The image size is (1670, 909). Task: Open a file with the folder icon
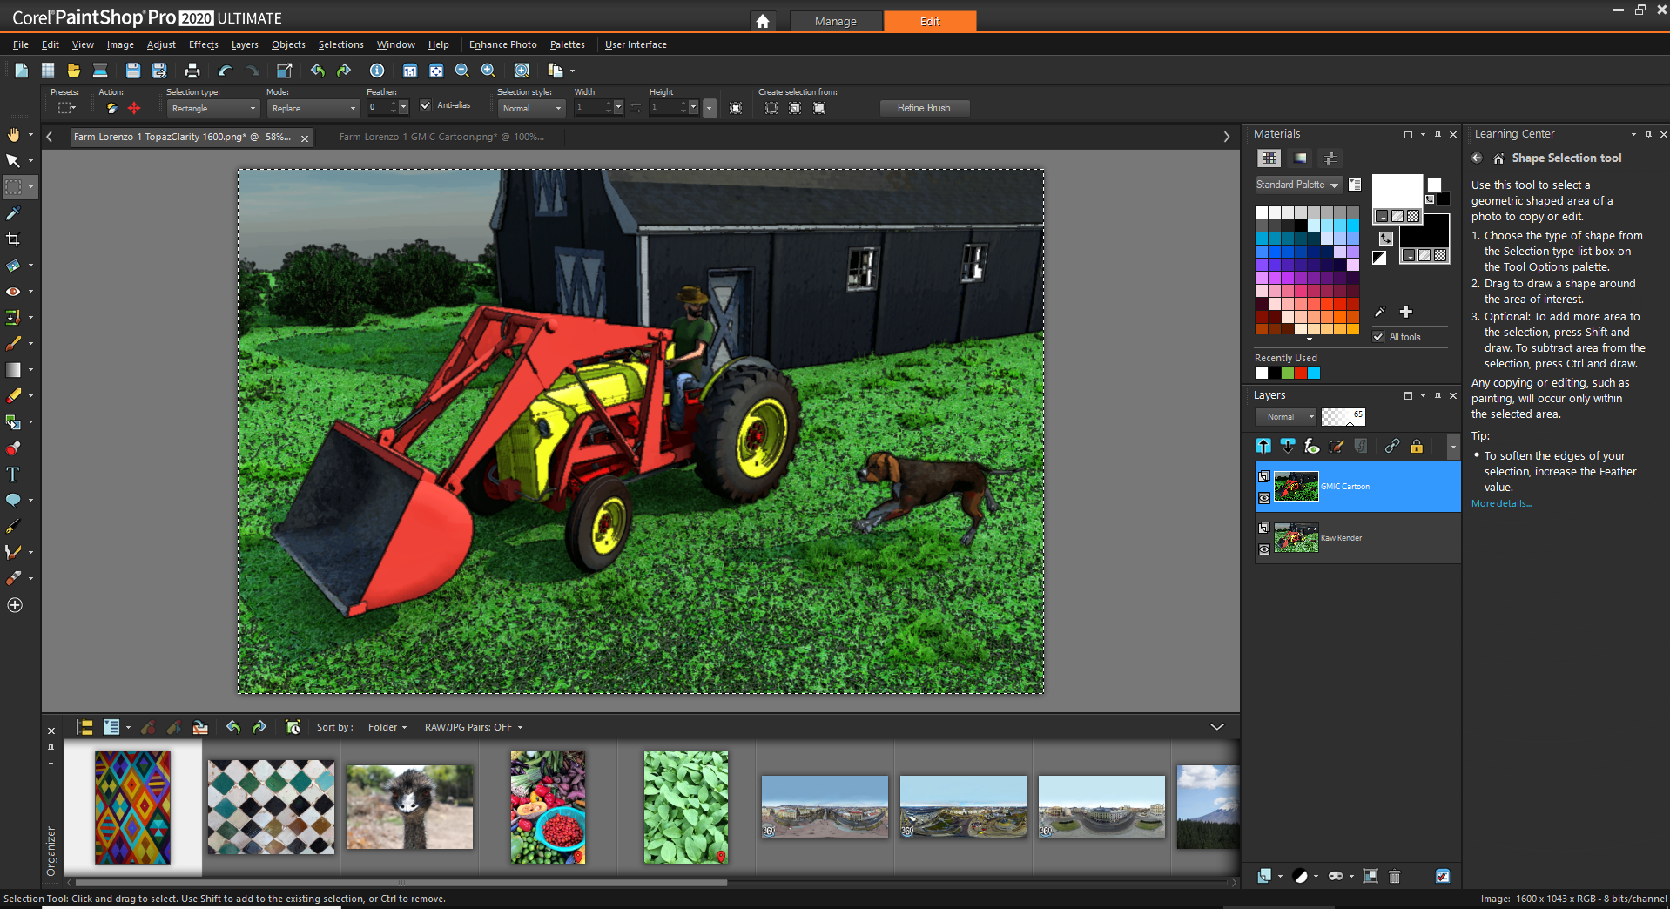pyautogui.click(x=74, y=71)
